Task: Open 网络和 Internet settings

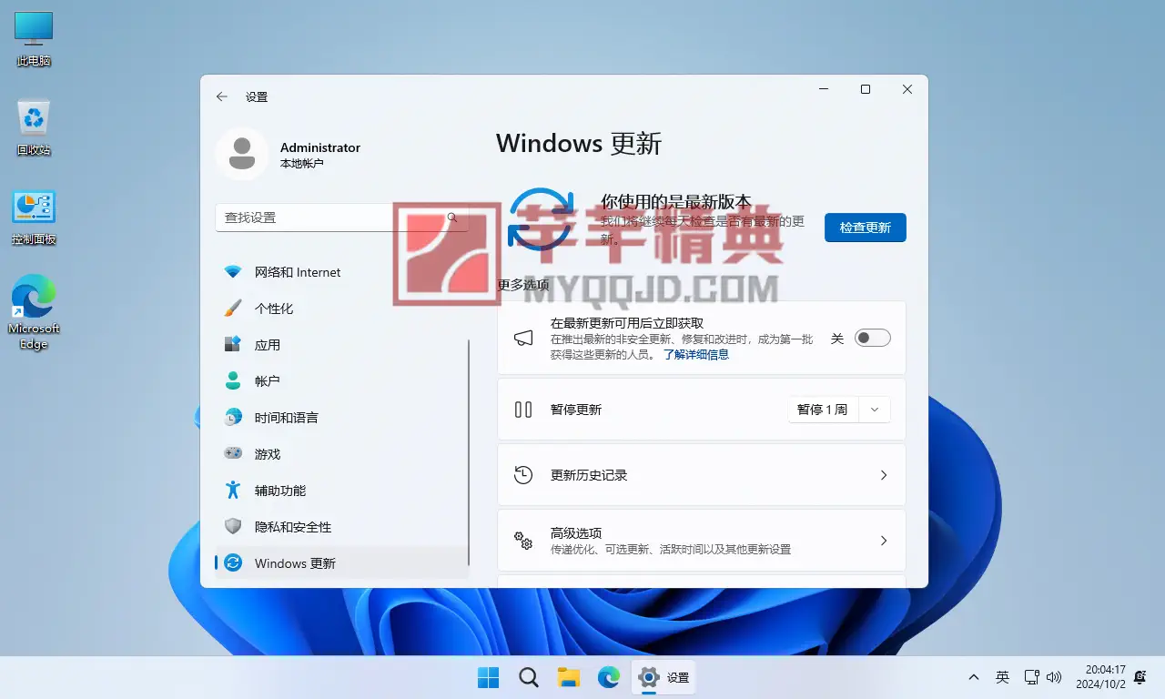Action: pyautogui.click(x=297, y=272)
